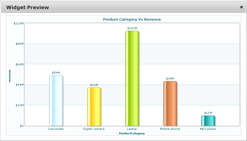The height and width of the screenshot is (141, 247).
Task: Click the Mp3 player axis label
Action: 208,129
